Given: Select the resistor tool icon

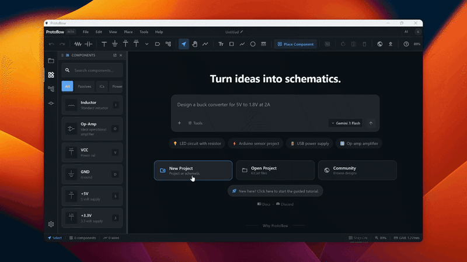Looking at the screenshot, I should click(78, 44).
